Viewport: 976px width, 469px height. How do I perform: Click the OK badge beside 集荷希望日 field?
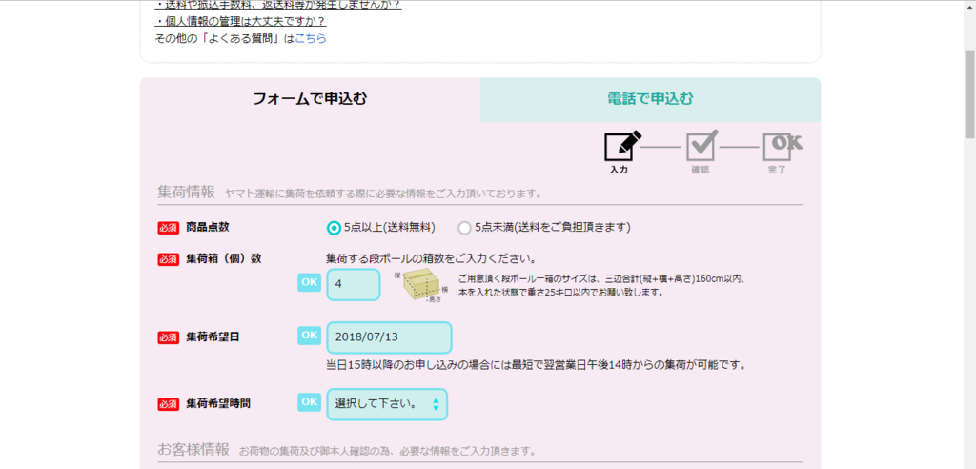[x=310, y=336]
